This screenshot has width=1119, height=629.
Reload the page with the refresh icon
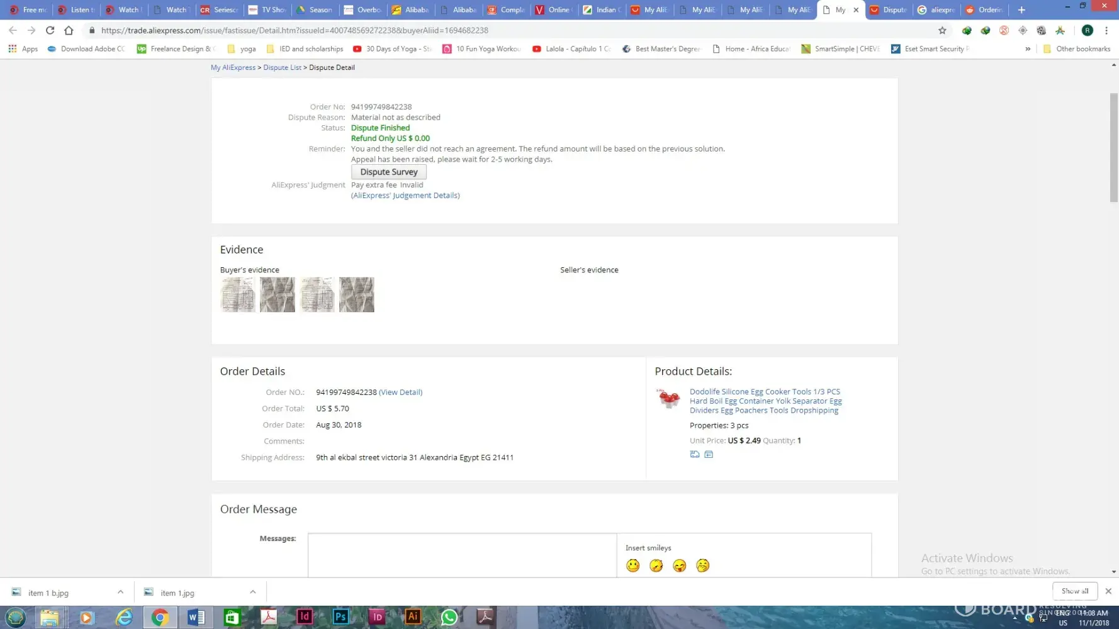coord(50,30)
